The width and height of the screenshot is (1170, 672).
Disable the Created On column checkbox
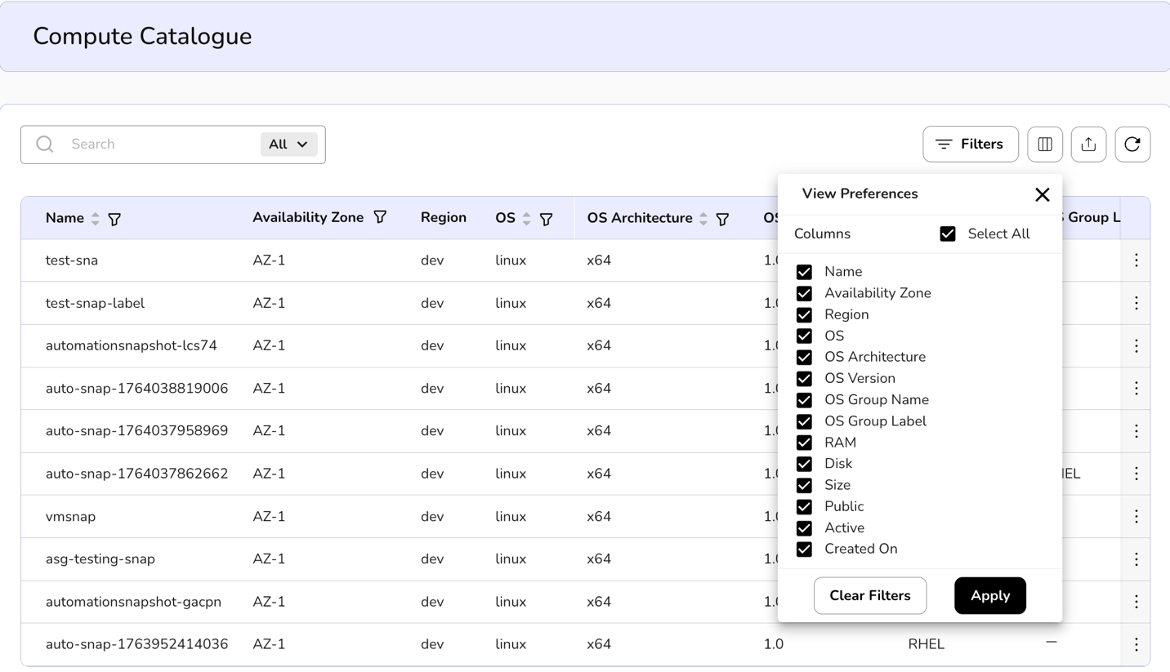[804, 550]
